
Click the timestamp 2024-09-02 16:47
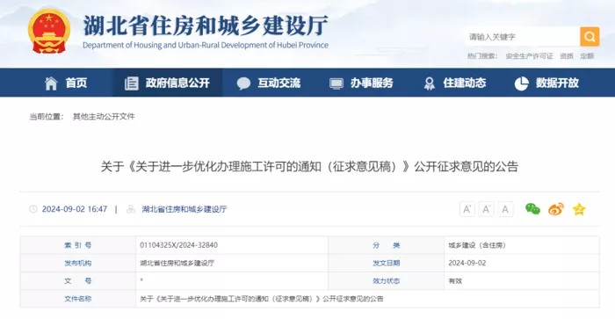tap(75, 209)
